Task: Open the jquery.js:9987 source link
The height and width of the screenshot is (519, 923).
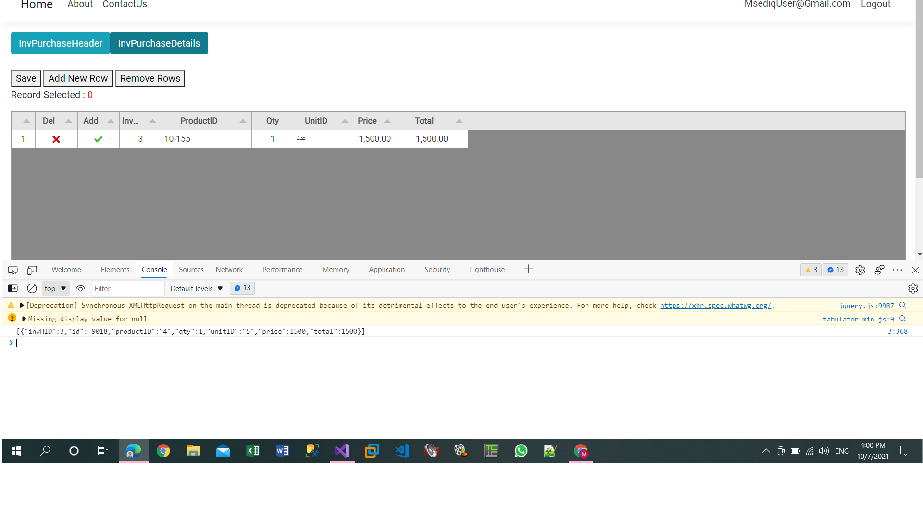Action: pyautogui.click(x=865, y=306)
